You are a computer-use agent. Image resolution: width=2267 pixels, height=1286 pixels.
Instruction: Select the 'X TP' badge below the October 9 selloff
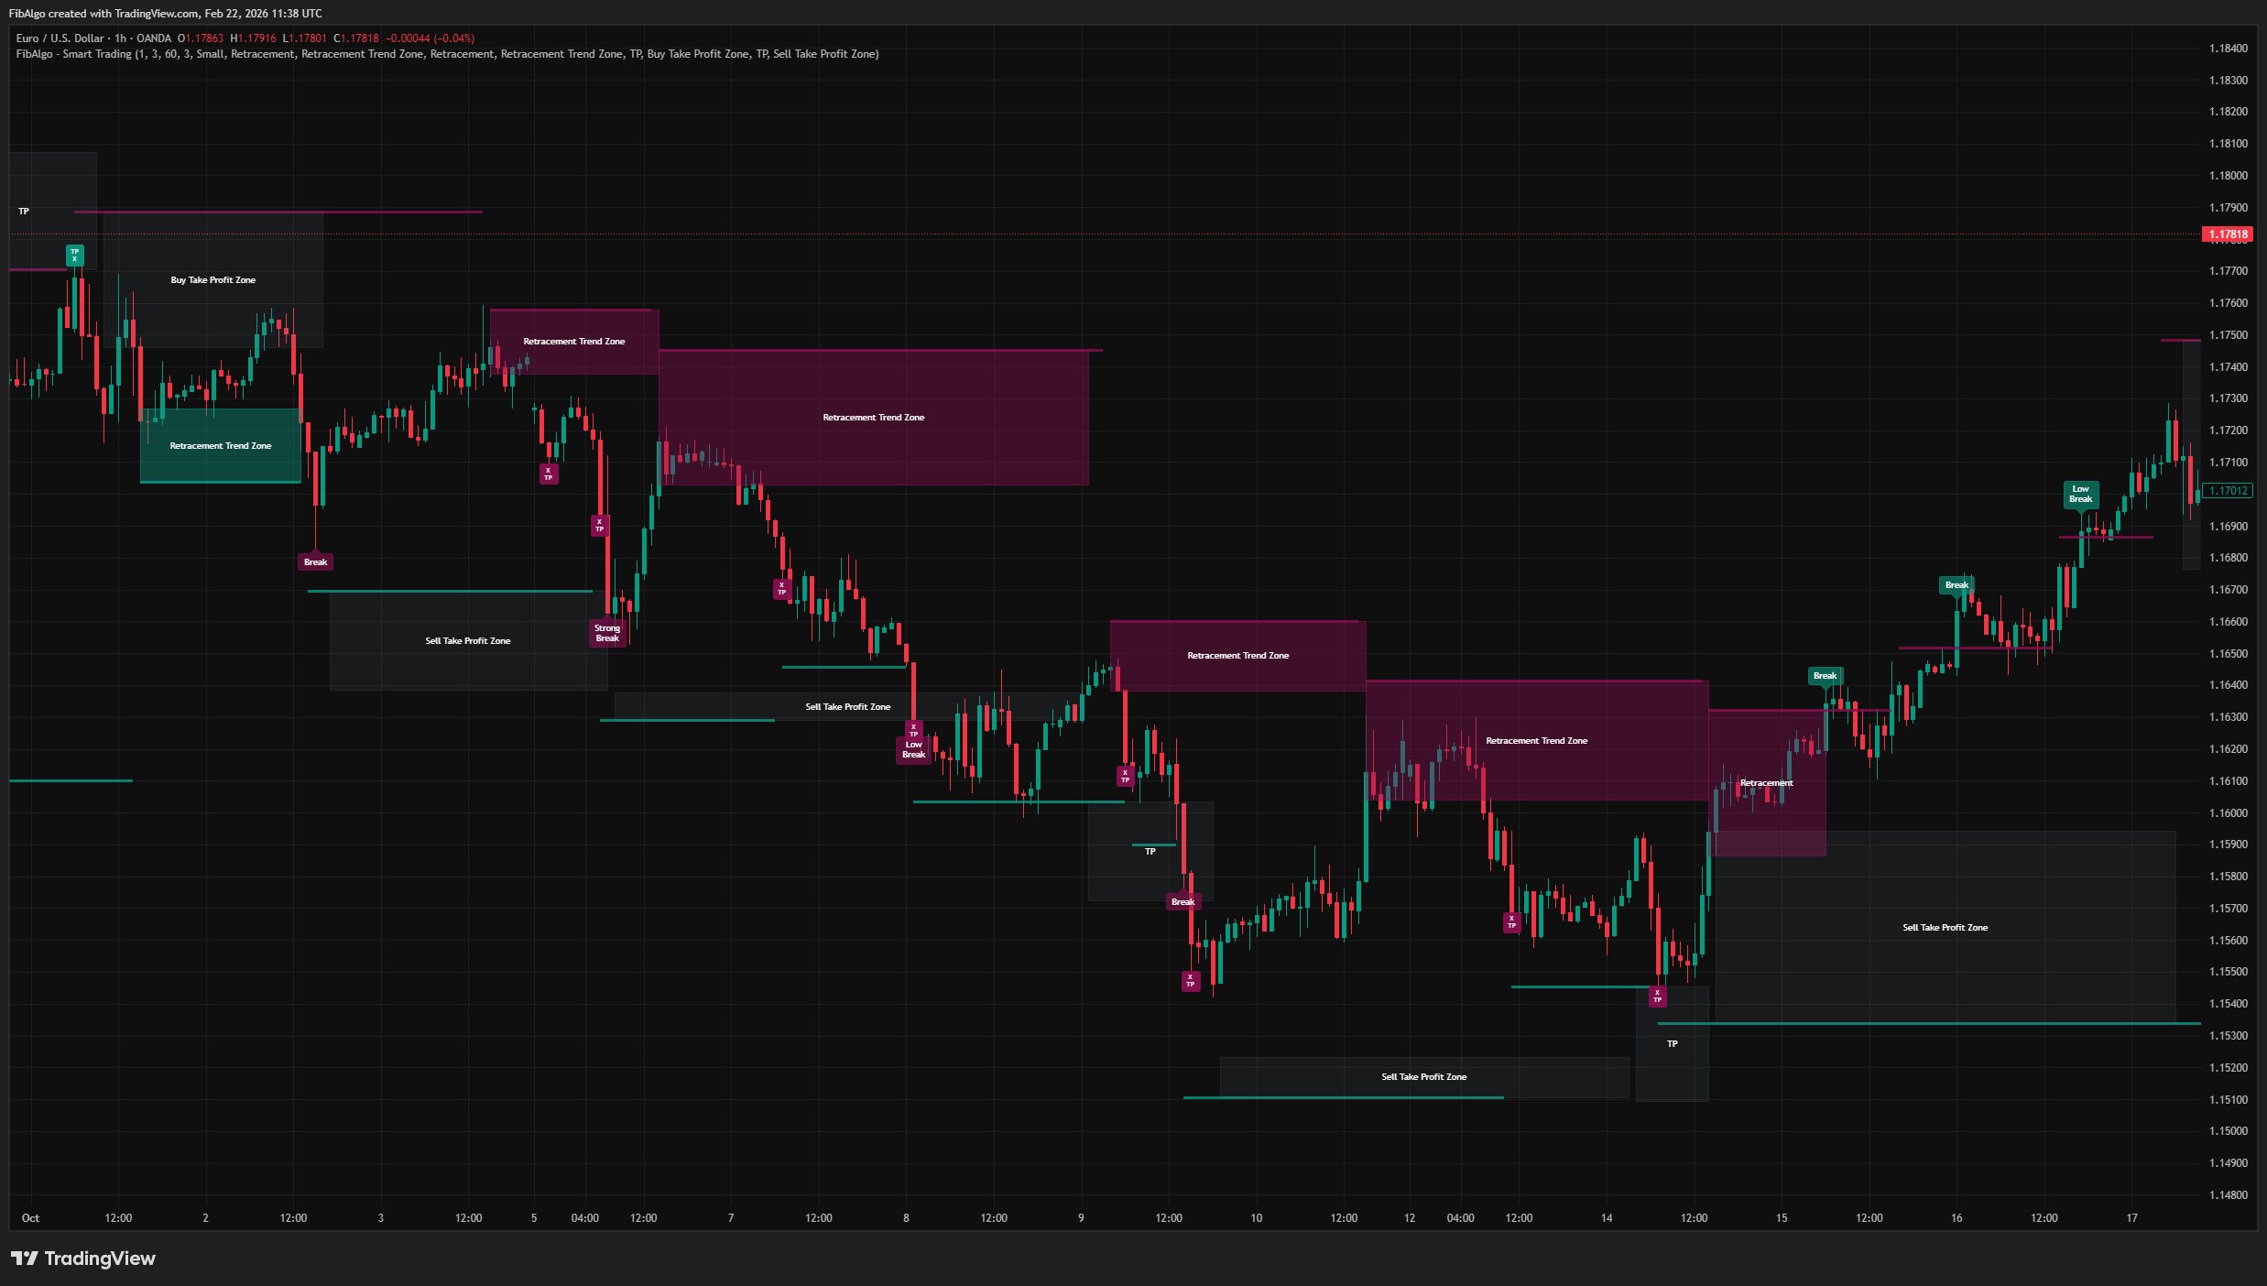[1190, 981]
